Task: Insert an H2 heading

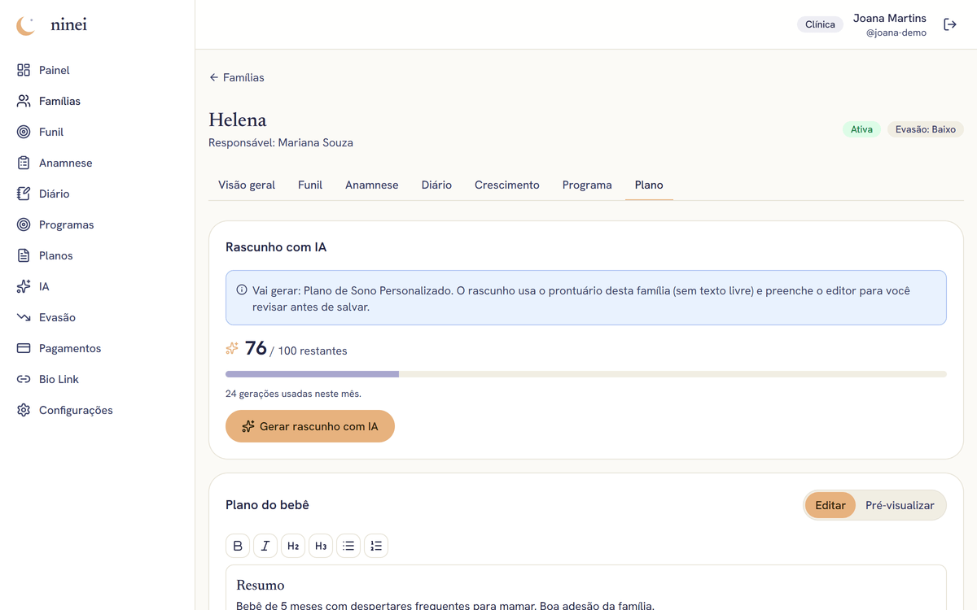Action: (293, 546)
